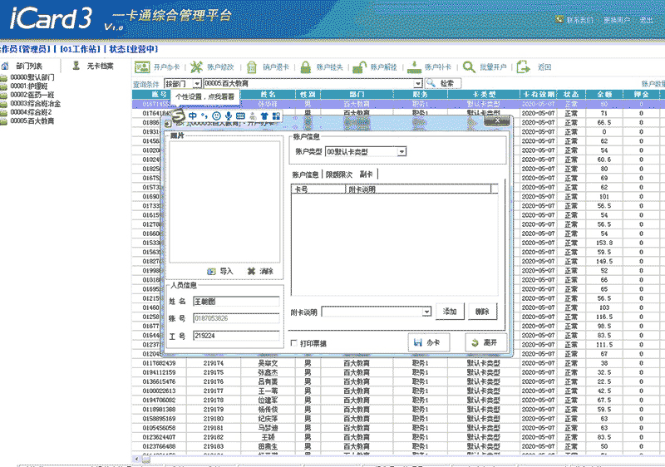Open the soft keyboard icon in IME bar

[x=240, y=116]
